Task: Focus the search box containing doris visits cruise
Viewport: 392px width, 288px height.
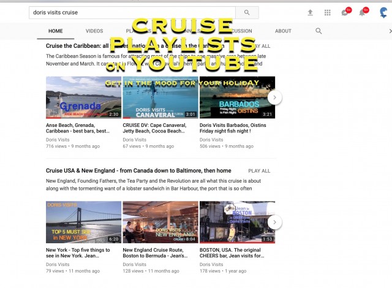Action: click(x=132, y=12)
